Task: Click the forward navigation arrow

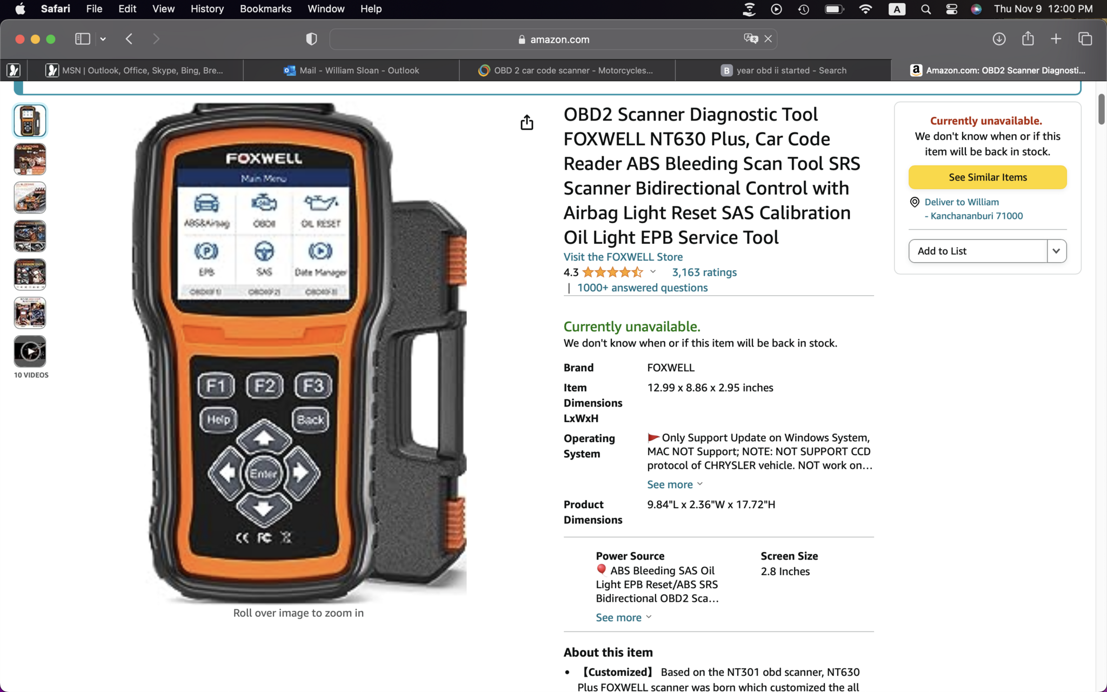Action: pyautogui.click(x=156, y=39)
